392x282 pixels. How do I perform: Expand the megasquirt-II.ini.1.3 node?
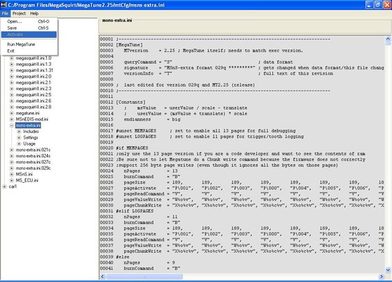click(x=12, y=64)
